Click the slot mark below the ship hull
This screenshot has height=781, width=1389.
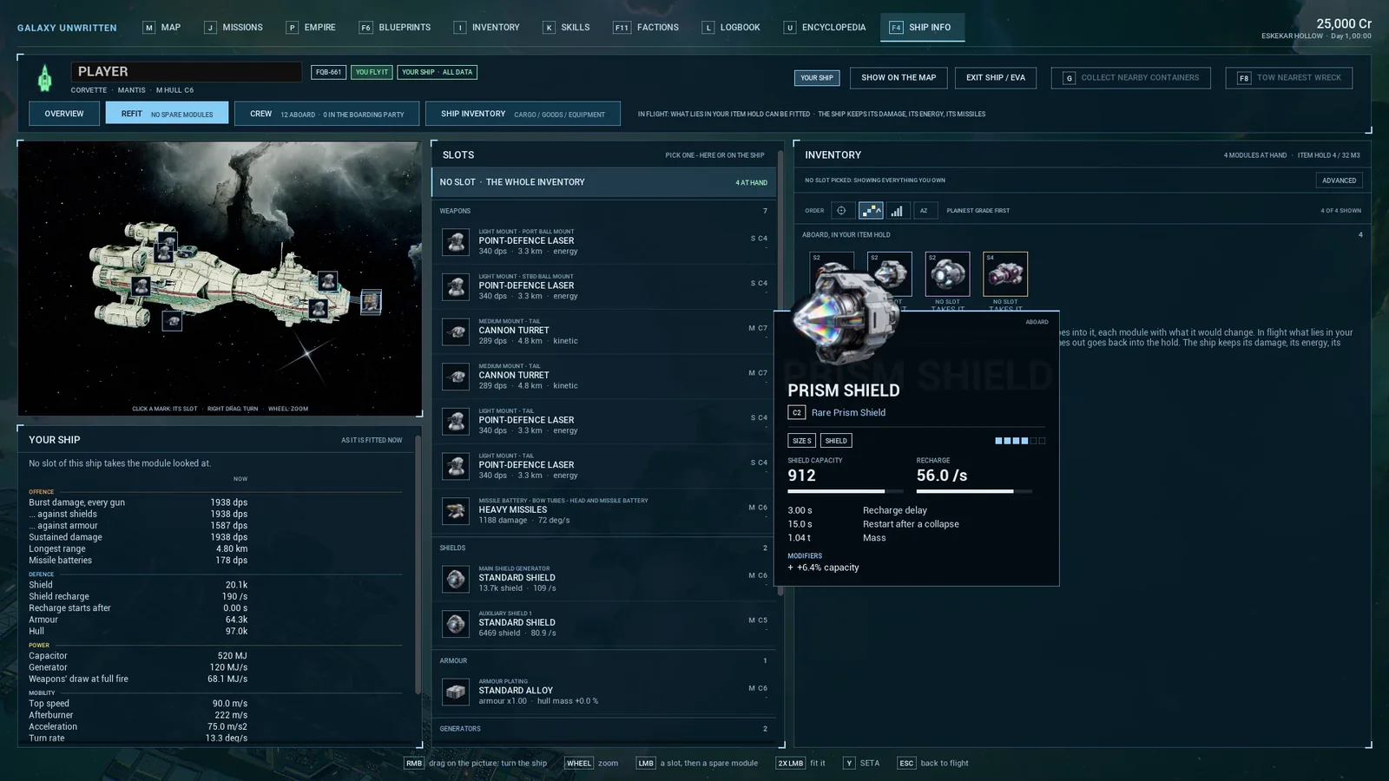tap(173, 322)
